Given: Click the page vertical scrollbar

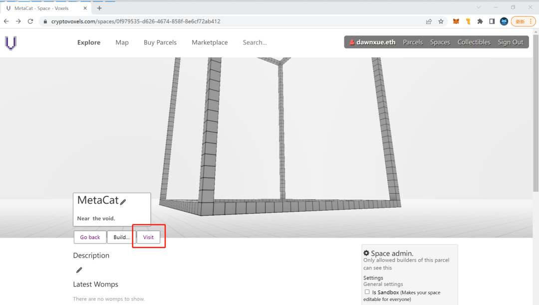Looking at the screenshot, I should (x=536, y=113).
